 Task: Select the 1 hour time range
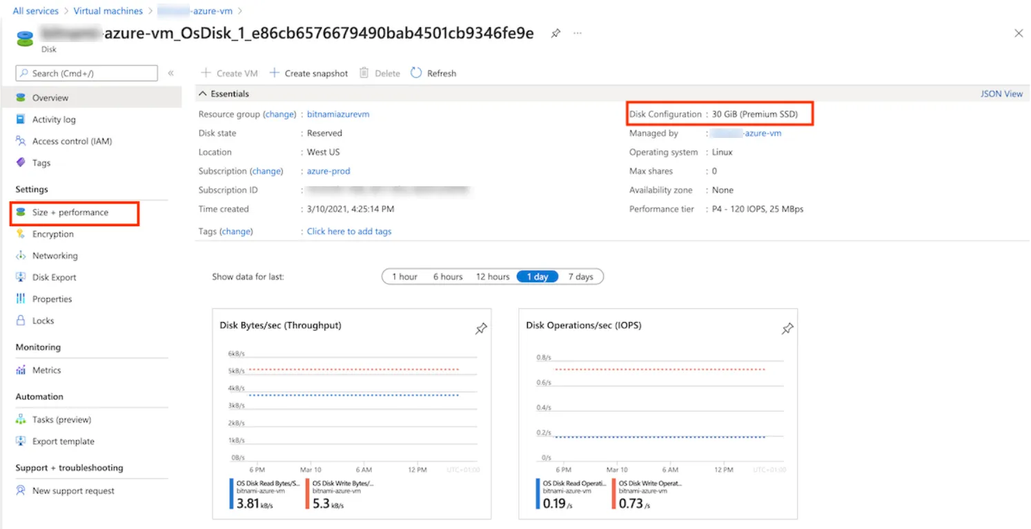405,277
